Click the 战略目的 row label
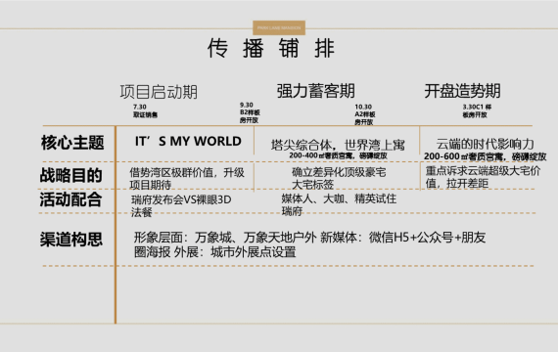Image resolution: width=558 pixels, height=352 pixels. pyautogui.click(x=71, y=175)
